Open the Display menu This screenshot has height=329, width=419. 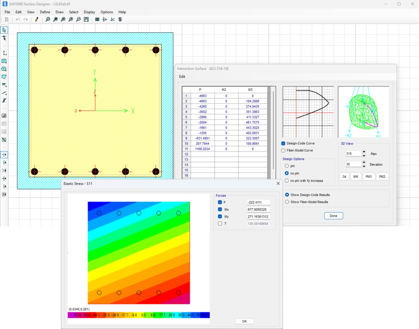pyautogui.click(x=89, y=12)
